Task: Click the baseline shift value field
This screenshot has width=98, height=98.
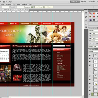Action: (95, 41)
